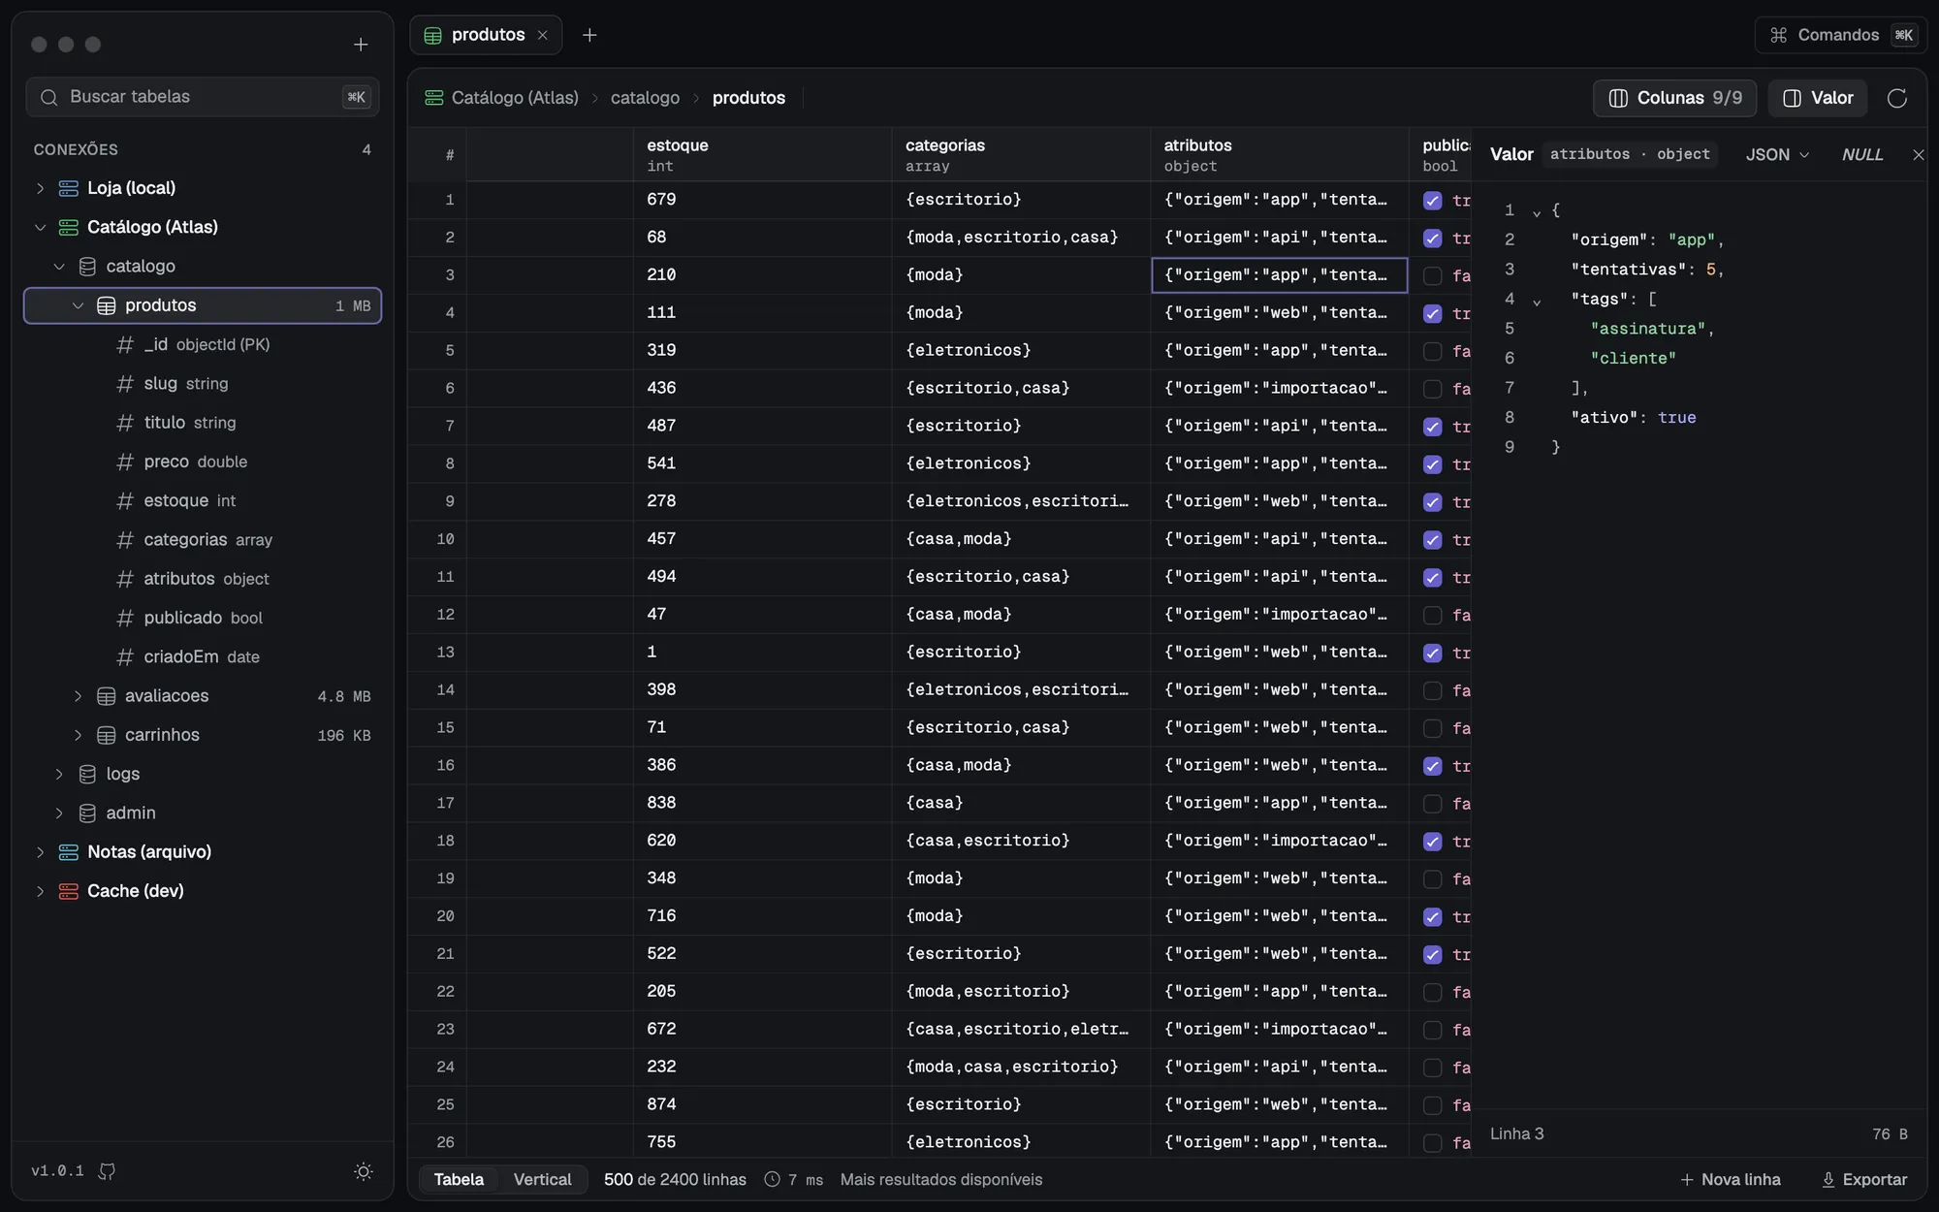Close the Valor panel

1918,155
